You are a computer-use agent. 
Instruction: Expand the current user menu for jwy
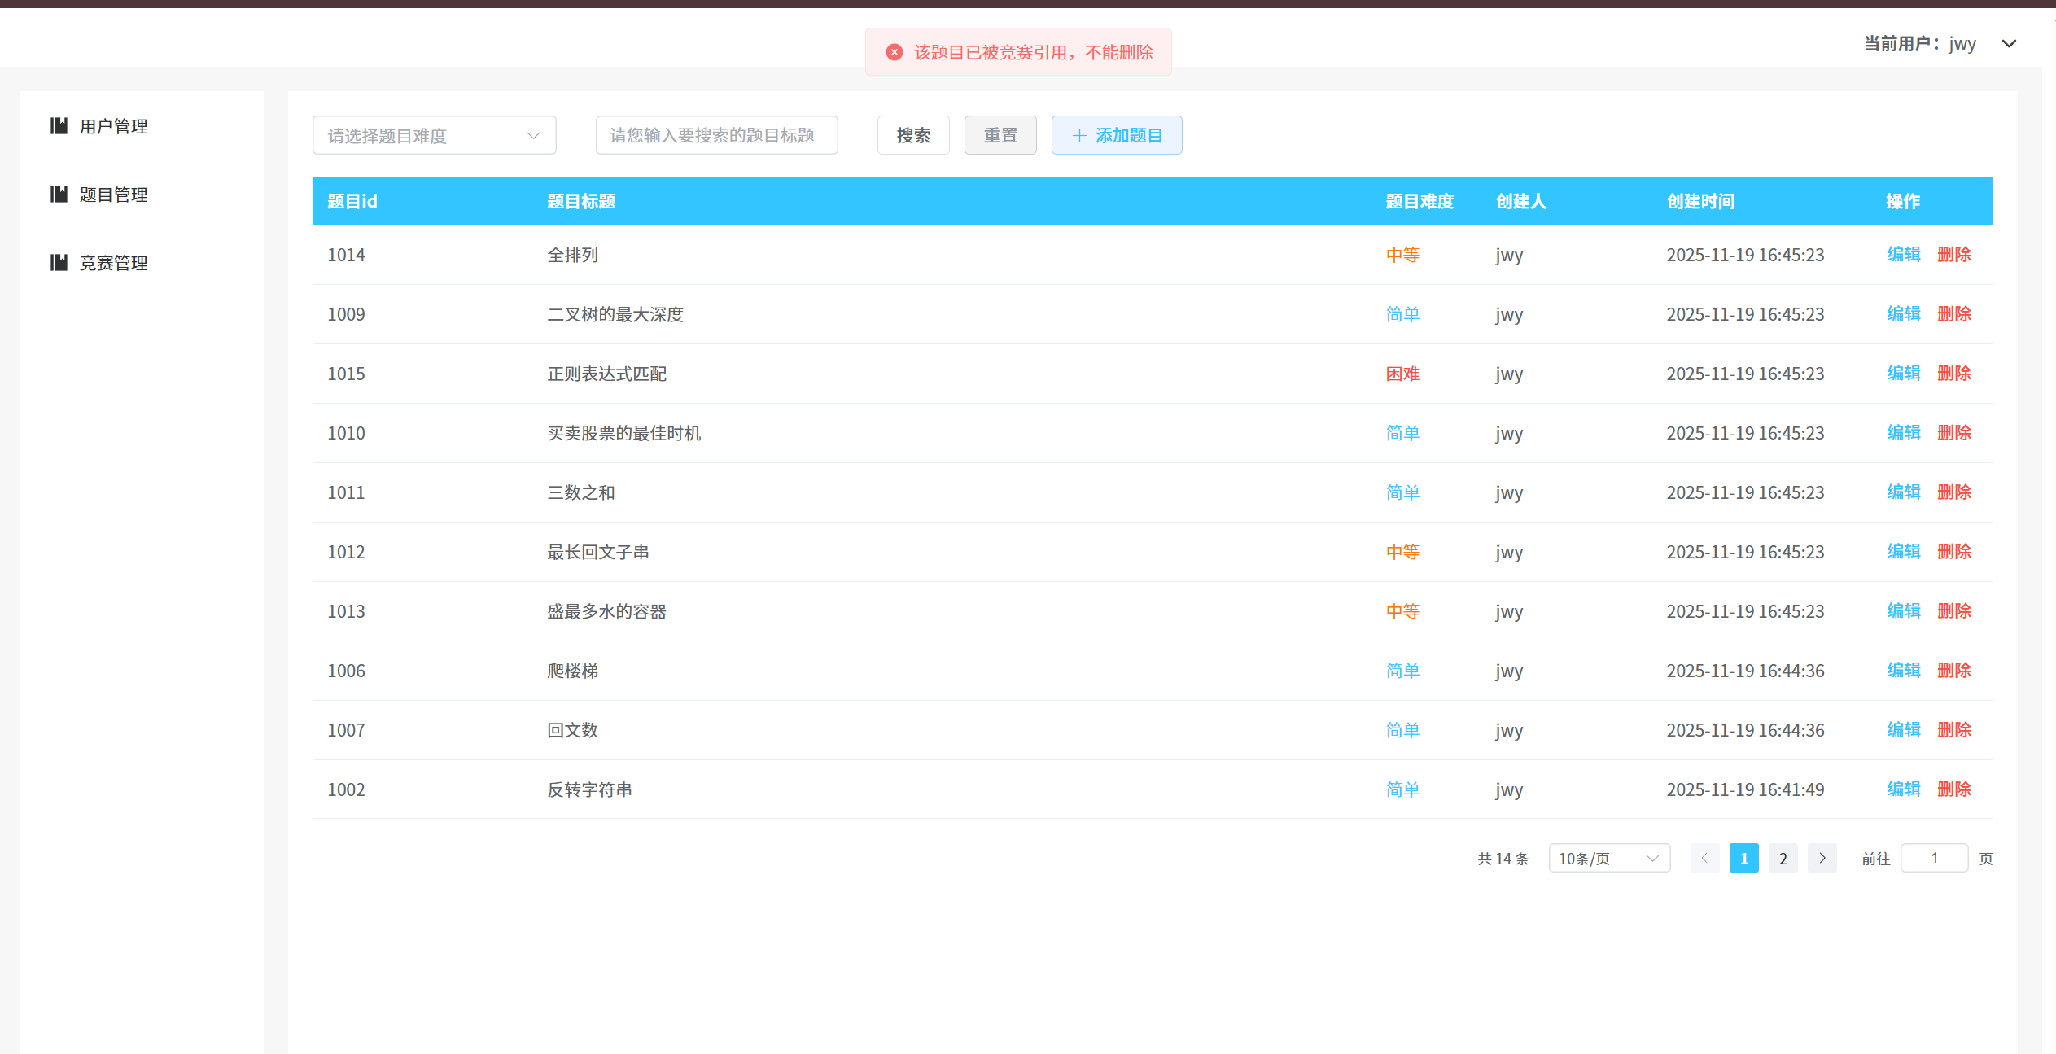coord(2009,43)
